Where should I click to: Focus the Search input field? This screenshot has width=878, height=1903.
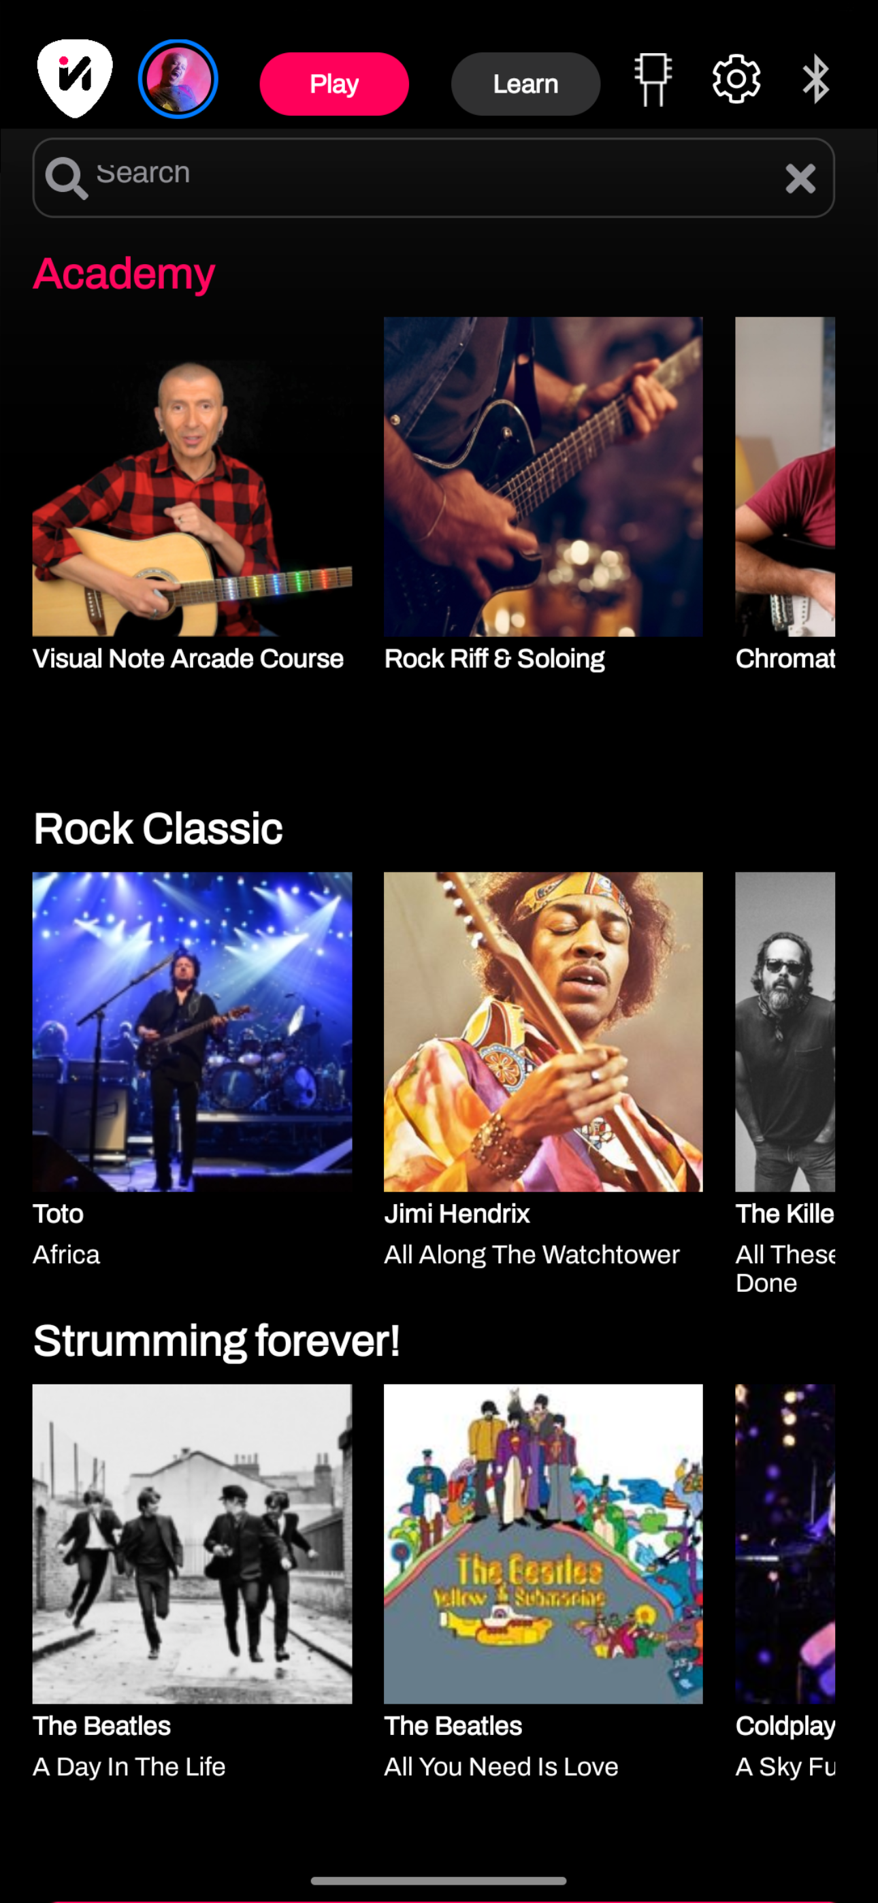(x=434, y=177)
